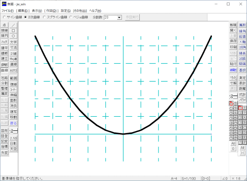Select circled layer 8 button
The width and height of the screenshot is (247, 181).
[x=236, y=104]
